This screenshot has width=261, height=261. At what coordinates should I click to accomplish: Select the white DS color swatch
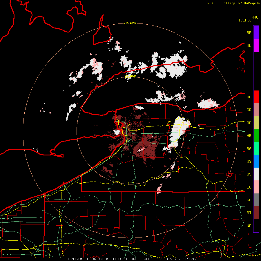256,174
